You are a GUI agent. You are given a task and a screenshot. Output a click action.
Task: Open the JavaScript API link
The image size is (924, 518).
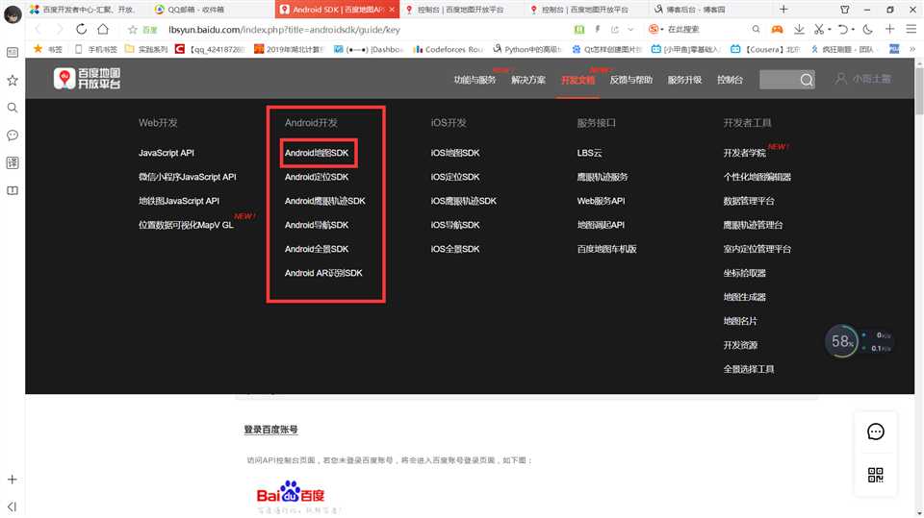[x=167, y=153]
